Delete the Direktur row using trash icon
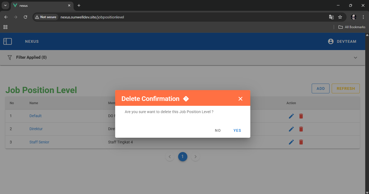Image resolution: width=369 pixels, height=194 pixels. click(301, 129)
